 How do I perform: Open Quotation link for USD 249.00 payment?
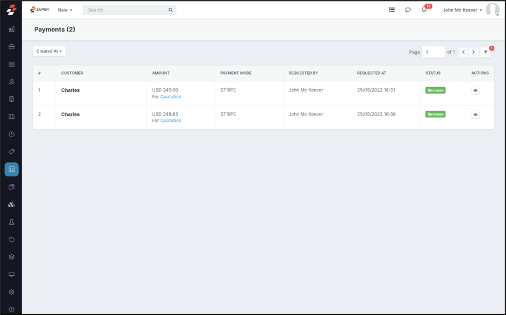[x=171, y=97]
